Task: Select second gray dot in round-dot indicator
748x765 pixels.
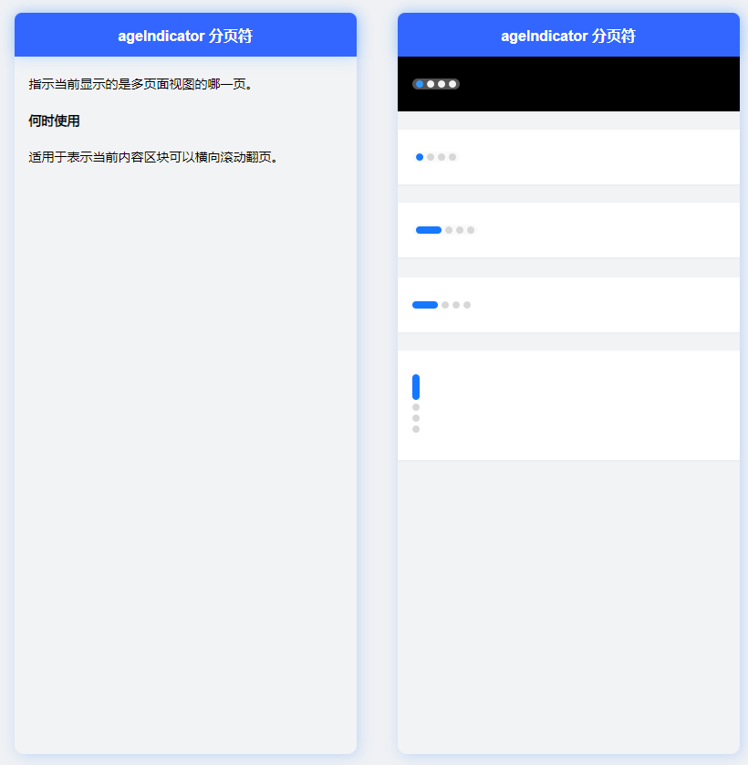Action: [x=431, y=157]
